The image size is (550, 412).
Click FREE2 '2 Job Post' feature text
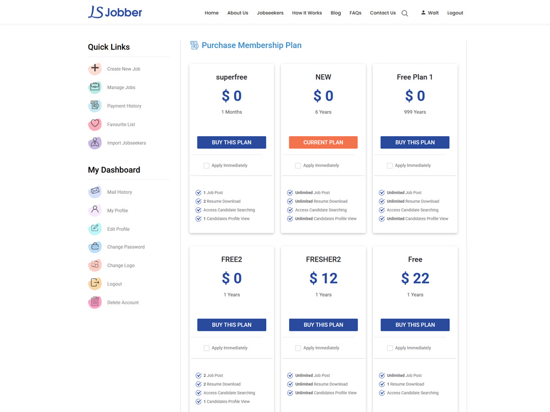[x=213, y=376]
